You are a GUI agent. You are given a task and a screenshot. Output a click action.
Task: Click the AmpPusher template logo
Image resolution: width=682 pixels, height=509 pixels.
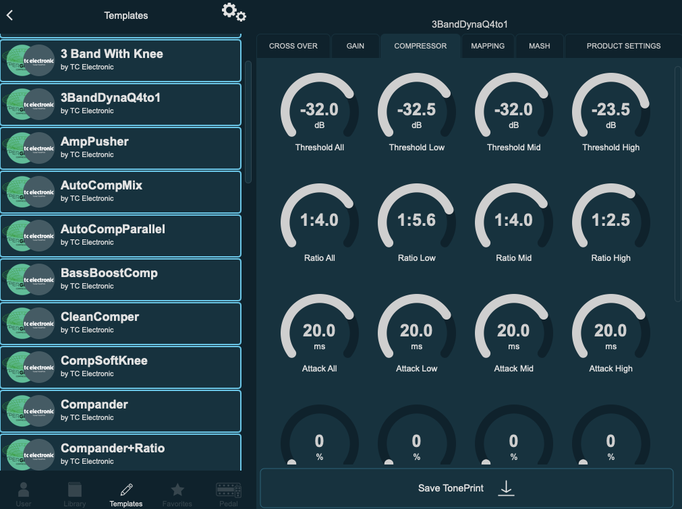click(x=30, y=148)
